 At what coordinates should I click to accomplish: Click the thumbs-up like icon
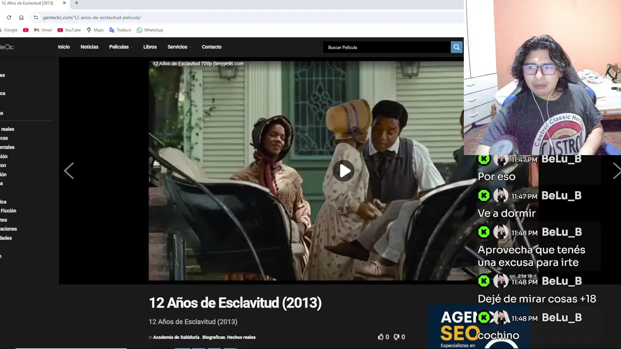[x=381, y=337]
